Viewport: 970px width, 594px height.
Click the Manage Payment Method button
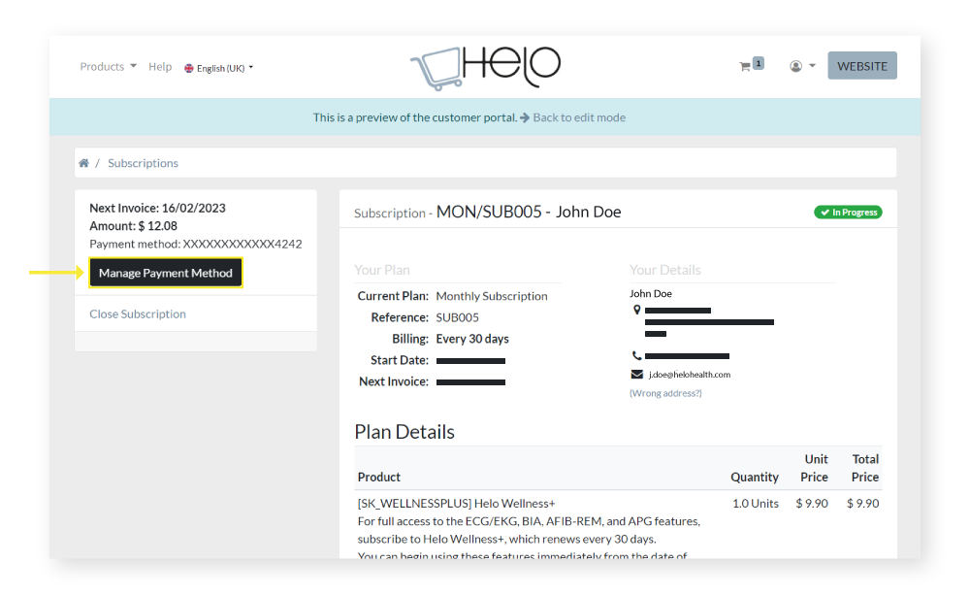(x=166, y=273)
